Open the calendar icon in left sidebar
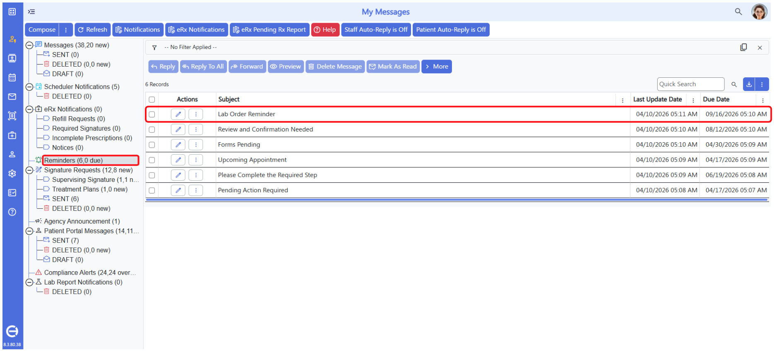Screen dimensions: 774x351 [12, 77]
